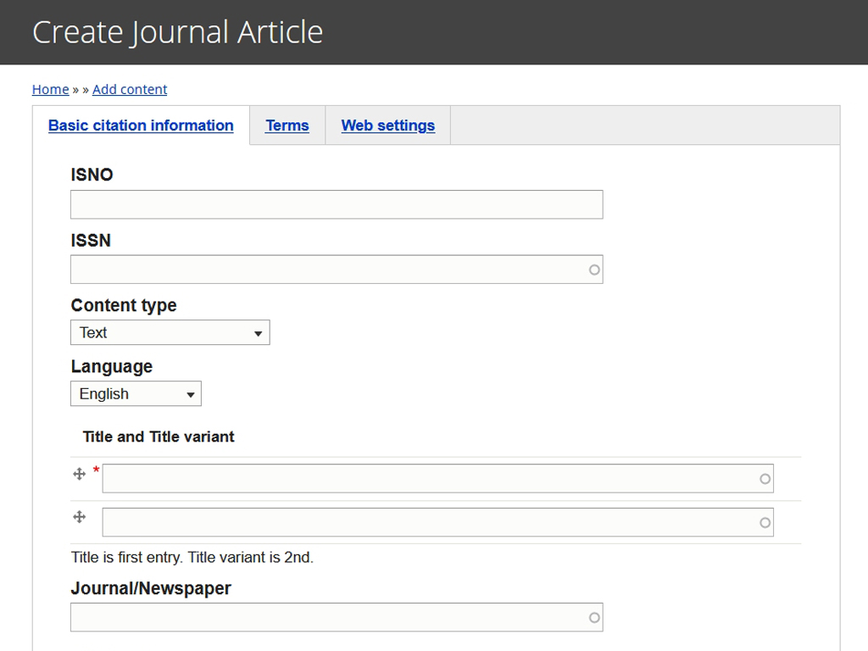Open the Content type dropdown
The image size is (868, 651).
pos(170,332)
